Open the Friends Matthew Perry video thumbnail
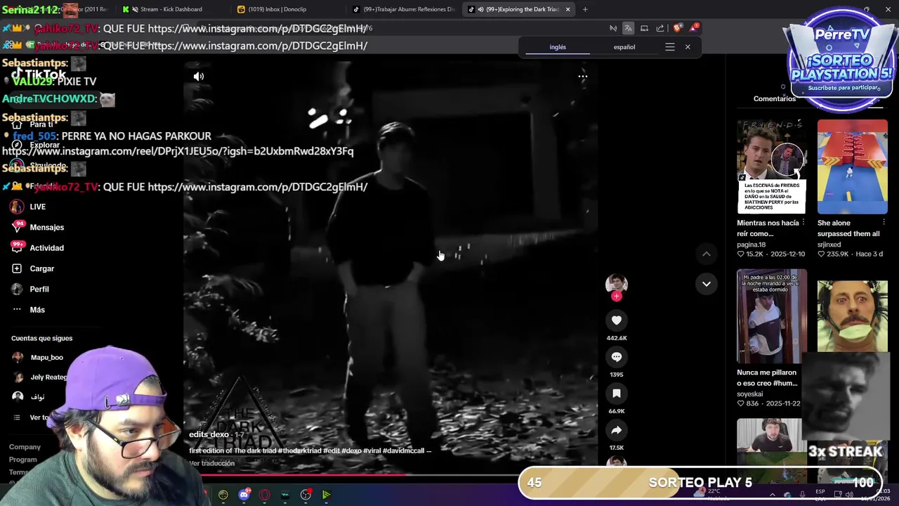The image size is (899, 506). [772, 167]
